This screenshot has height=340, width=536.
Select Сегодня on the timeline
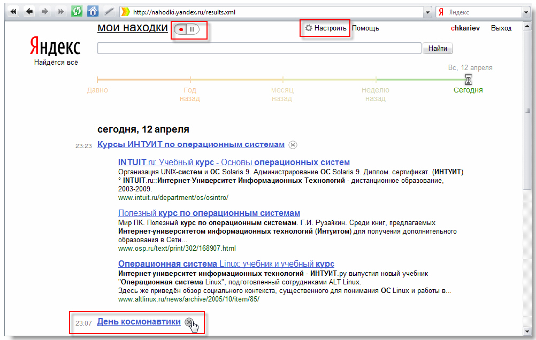click(x=468, y=90)
